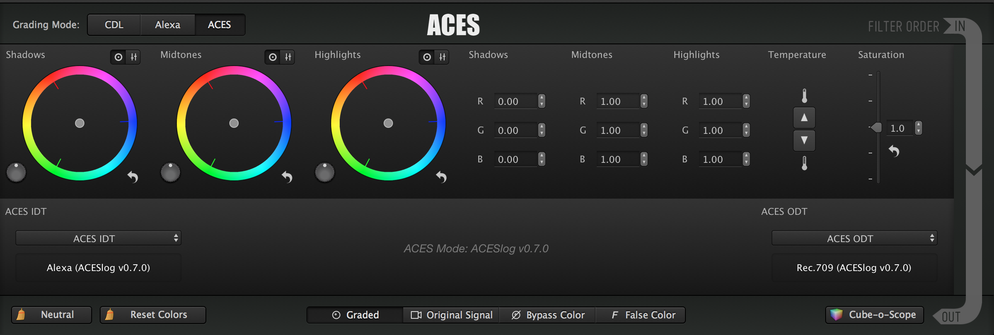Switch Midtones to slider view mode

(288, 57)
